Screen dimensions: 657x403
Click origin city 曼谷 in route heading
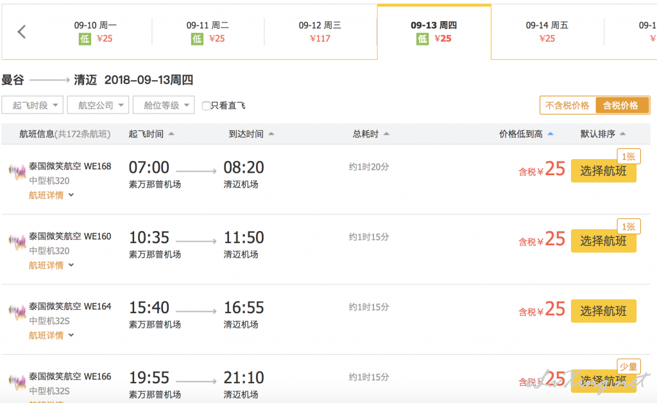point(13,80)
